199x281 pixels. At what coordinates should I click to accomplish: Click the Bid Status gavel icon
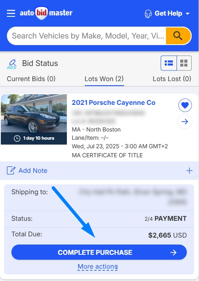[12, 64]
